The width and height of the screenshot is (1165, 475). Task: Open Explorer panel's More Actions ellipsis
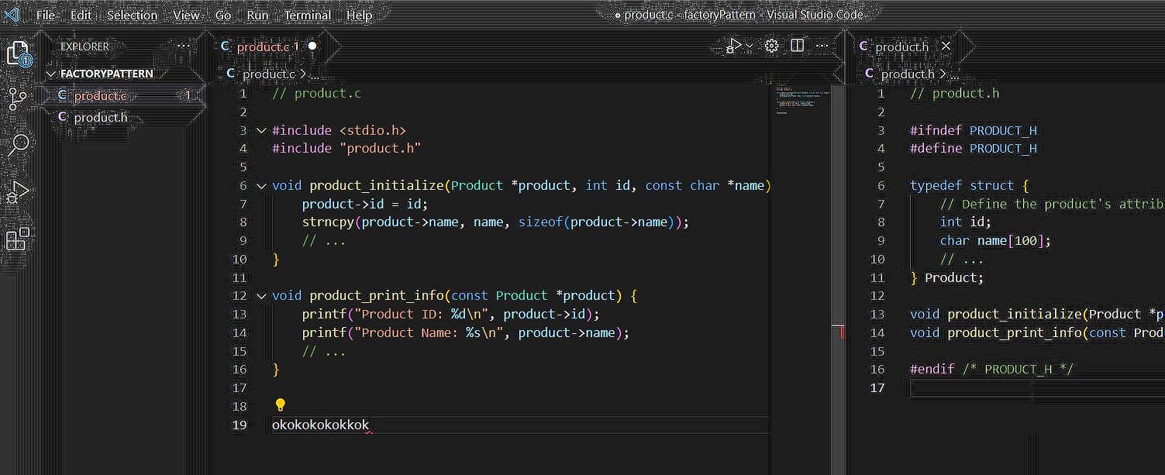pyautogui.click(x=183, y=46)
